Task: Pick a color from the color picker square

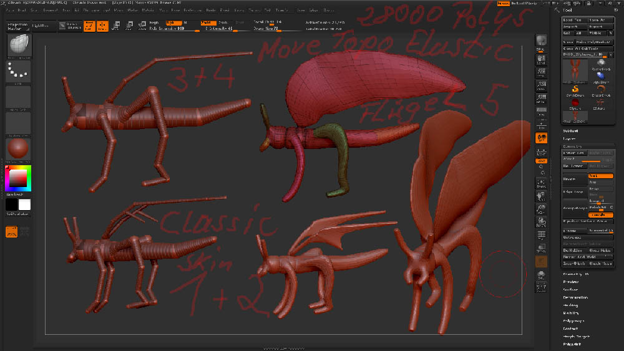Action: [17, 180]
